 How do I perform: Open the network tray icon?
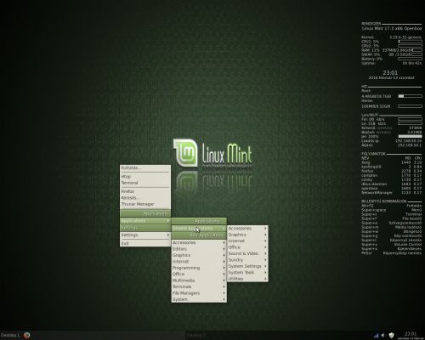[x=377, y=336]
